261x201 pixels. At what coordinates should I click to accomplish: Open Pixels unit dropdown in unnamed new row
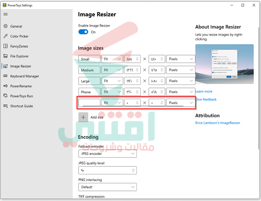coord(180,103)
